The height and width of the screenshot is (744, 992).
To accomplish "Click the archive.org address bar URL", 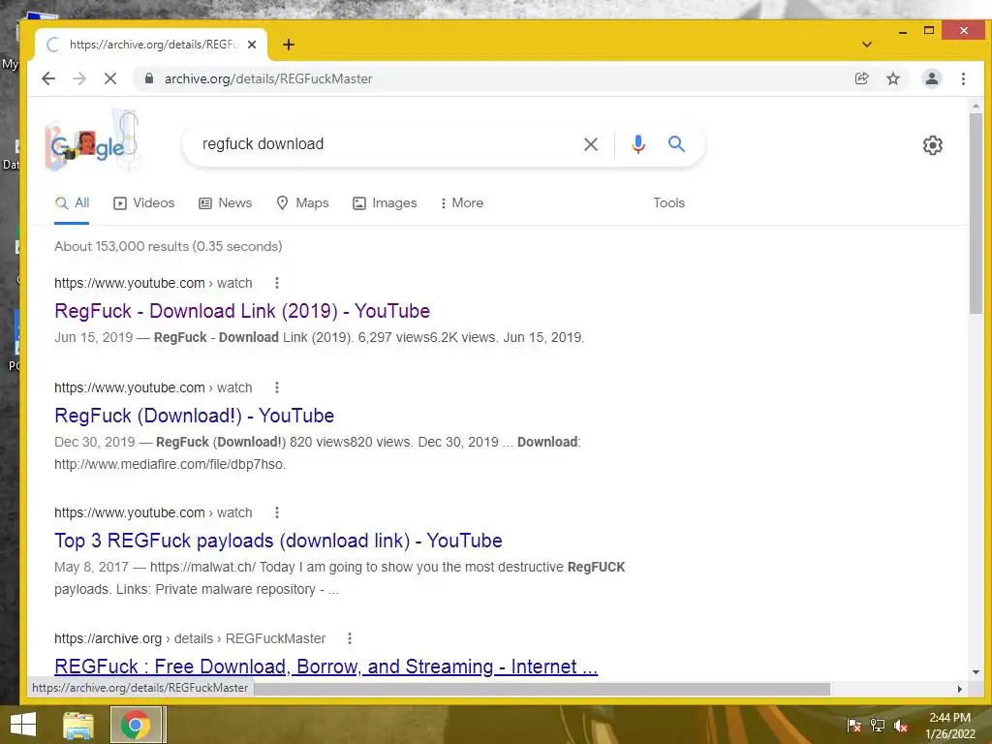I will [268, 78].
